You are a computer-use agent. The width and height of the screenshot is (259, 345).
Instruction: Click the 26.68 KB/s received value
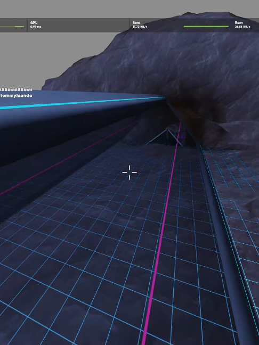click(242, 27)
